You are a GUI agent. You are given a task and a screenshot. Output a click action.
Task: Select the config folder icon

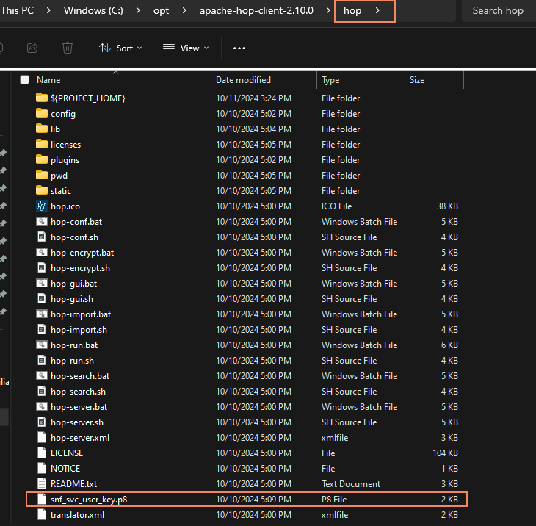click(x=42, y=114)
